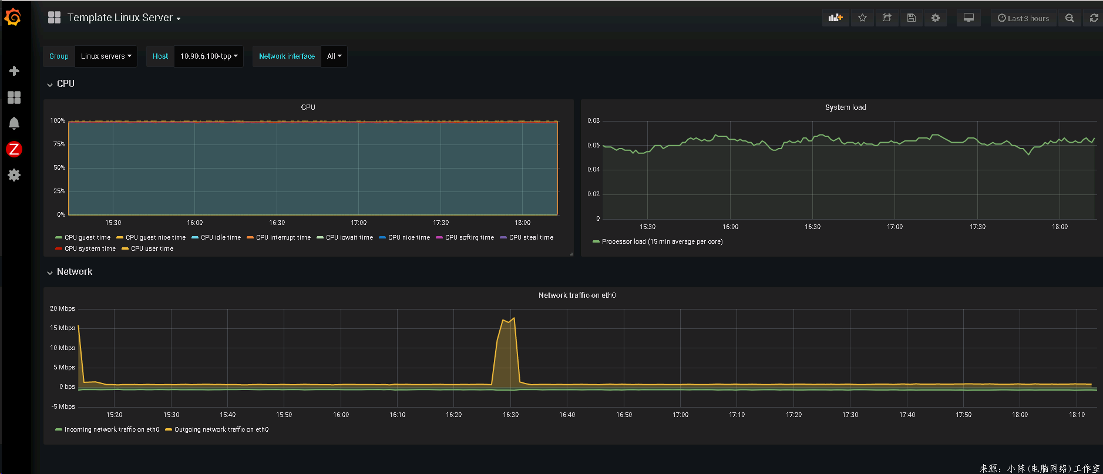Save the dashboard

coord(912,18)
